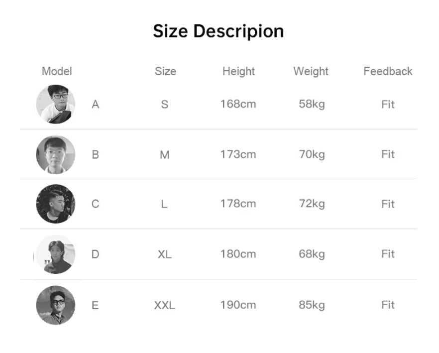This screenshot has width=439, height=353.
Task: Click the 72kg weight value
Action: [312, 204]
